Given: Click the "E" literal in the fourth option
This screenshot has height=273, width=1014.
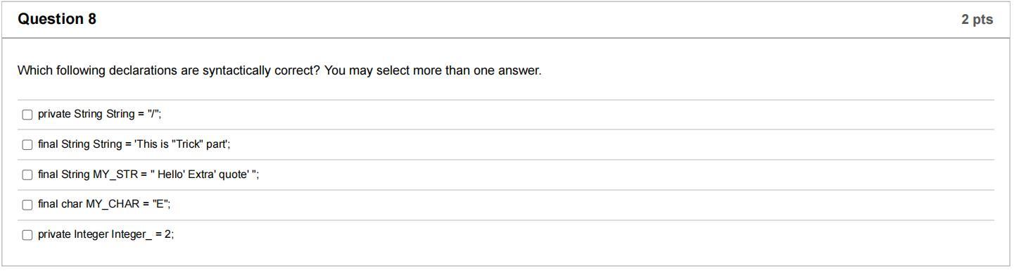Looking at the screenshot, I should click(160, 204).
